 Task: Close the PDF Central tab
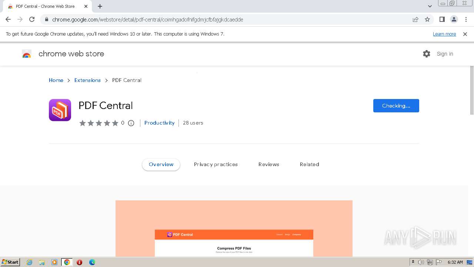click(x=86, y=6)
